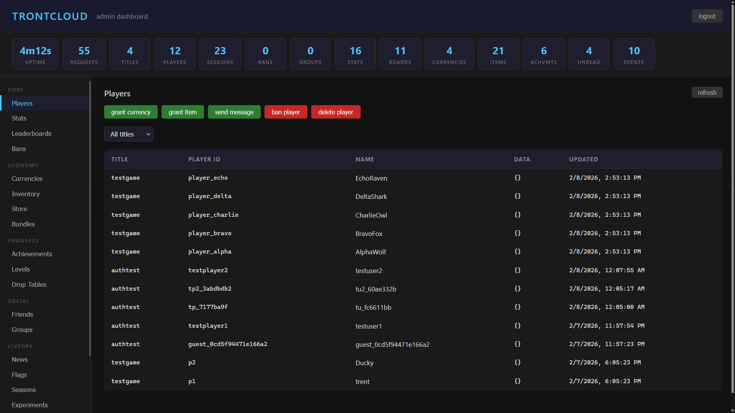This screenshot has width=735, height=413.
Task: Open the Currencies section in sidebar
Action: tap(27, 179)
